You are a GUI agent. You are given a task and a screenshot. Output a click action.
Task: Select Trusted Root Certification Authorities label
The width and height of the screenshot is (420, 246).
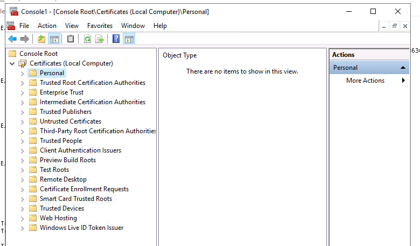93,83
